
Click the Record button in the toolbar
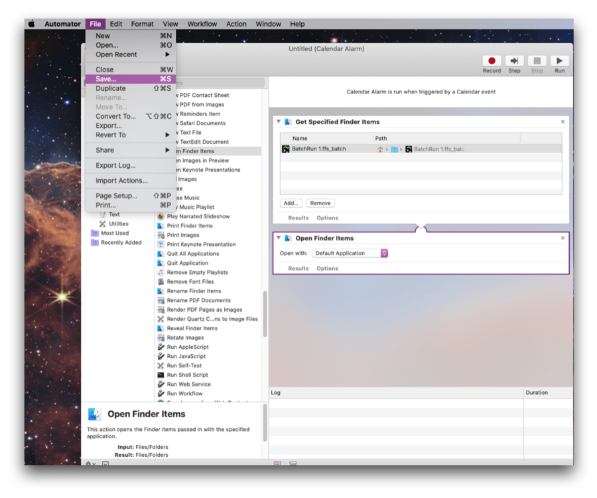[x=491, y=60]
